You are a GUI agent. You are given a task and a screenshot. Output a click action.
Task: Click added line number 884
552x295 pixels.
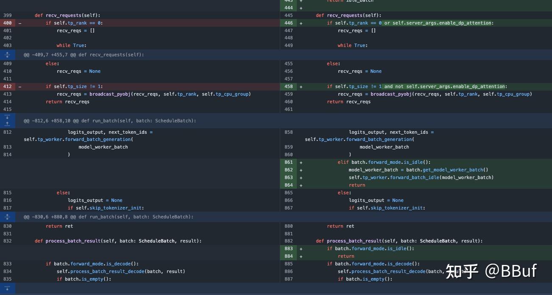[x=289, y=256]
